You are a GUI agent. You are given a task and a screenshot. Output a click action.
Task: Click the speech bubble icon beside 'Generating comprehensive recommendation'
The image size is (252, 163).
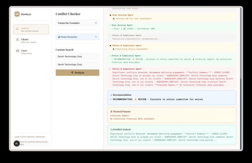[x=110, y=35]
